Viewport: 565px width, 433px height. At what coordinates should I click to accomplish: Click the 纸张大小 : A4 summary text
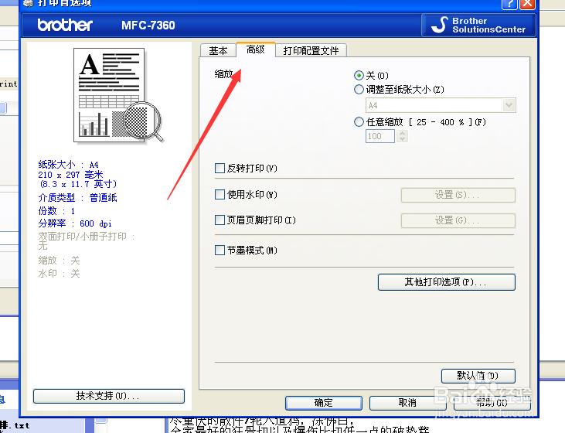tap(69, 165)
